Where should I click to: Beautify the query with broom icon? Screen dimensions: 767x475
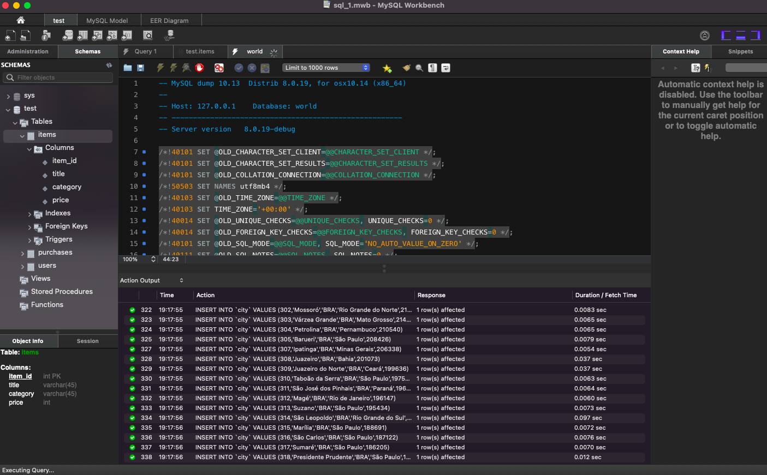(x=406, y=68)
